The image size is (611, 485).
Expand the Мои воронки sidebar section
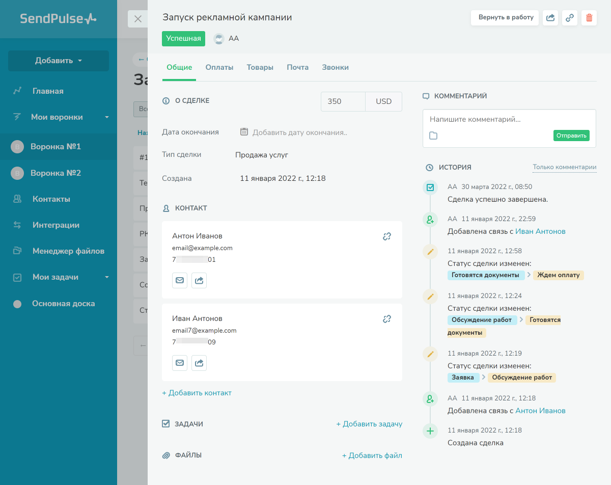point(107,117)
